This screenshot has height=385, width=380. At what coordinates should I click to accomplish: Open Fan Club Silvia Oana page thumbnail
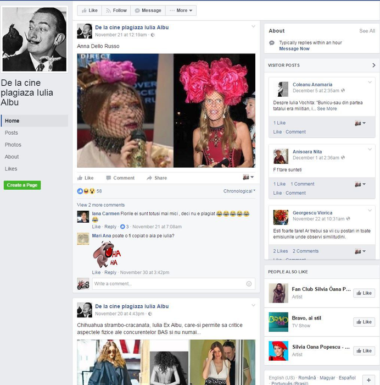[278, 293]
